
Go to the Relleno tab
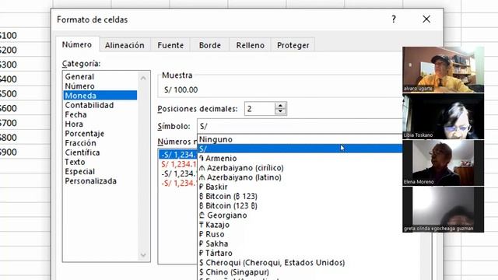click(x=250, y=45)
